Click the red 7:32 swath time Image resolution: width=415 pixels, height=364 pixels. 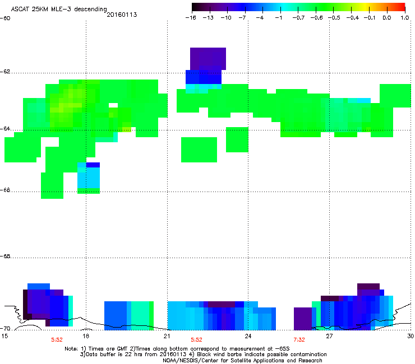[x=299, y=340]
